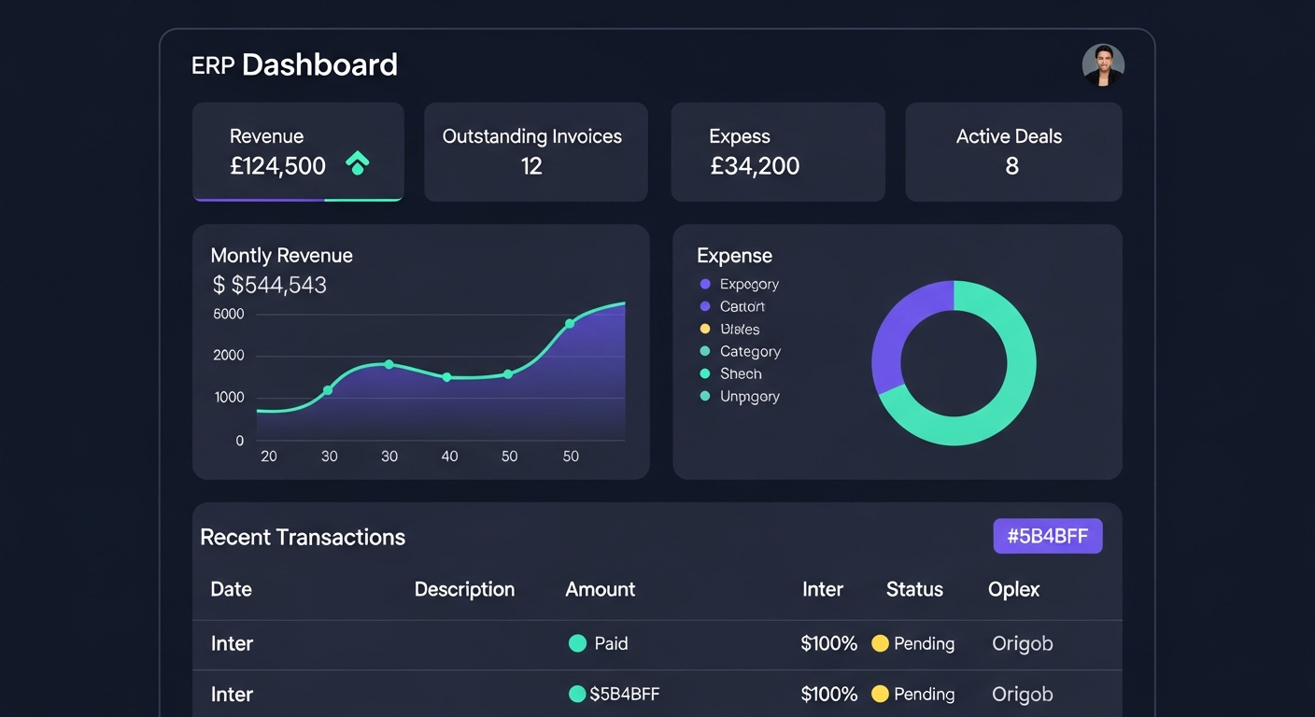1315x717 pixels.
Task: Open the user profile avatar
Action: coord(1103,64)
